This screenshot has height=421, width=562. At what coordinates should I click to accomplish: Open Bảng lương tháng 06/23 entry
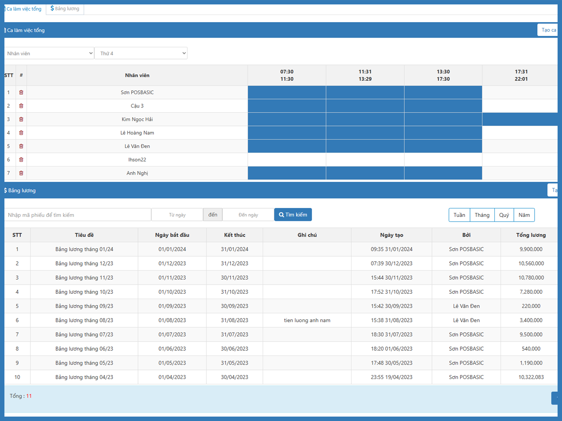84,349
